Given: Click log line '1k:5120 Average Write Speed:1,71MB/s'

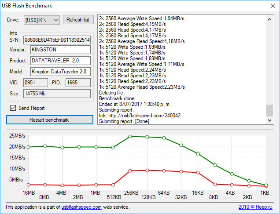Looking at the screenshot, I should [x=142, y=64].
